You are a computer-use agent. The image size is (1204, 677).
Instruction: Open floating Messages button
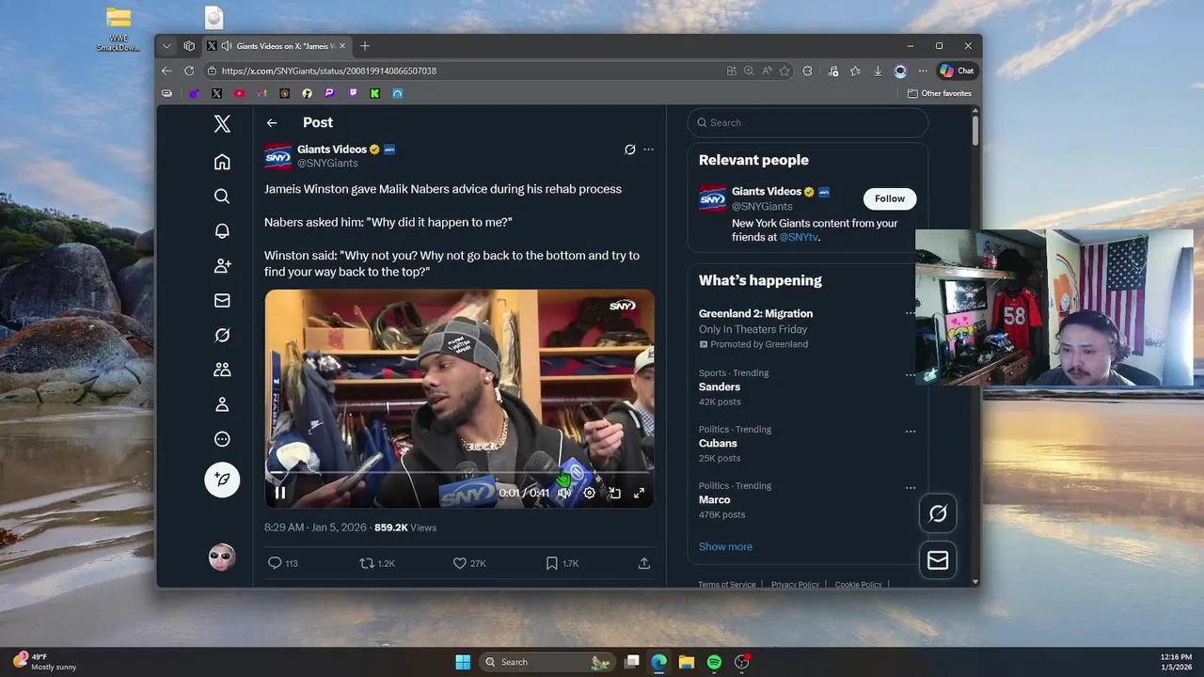938,560
